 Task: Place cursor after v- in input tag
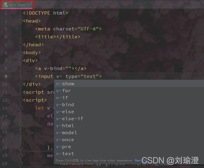click(62, 76)
